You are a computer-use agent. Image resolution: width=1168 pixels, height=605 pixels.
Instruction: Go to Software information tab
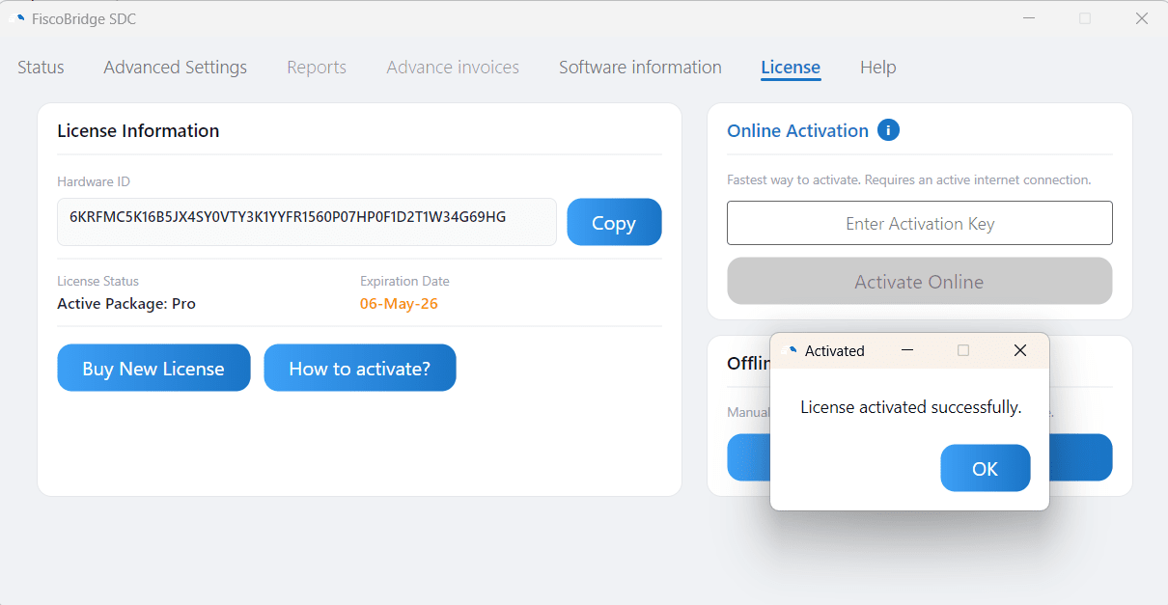point(640,68)
